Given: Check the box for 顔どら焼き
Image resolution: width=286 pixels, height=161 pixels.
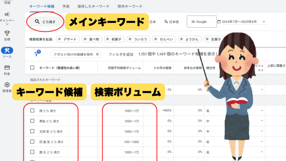Looking at the screenshot, I should 32,111.
